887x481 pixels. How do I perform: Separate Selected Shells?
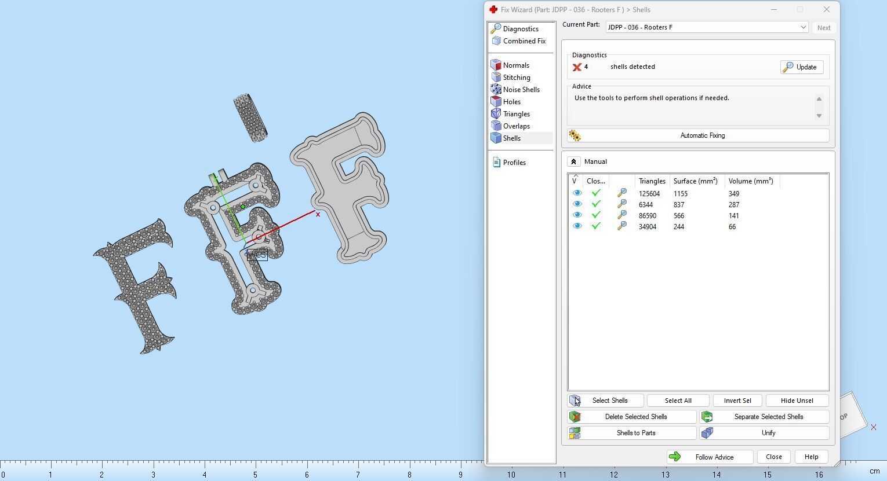pos(764,417)
